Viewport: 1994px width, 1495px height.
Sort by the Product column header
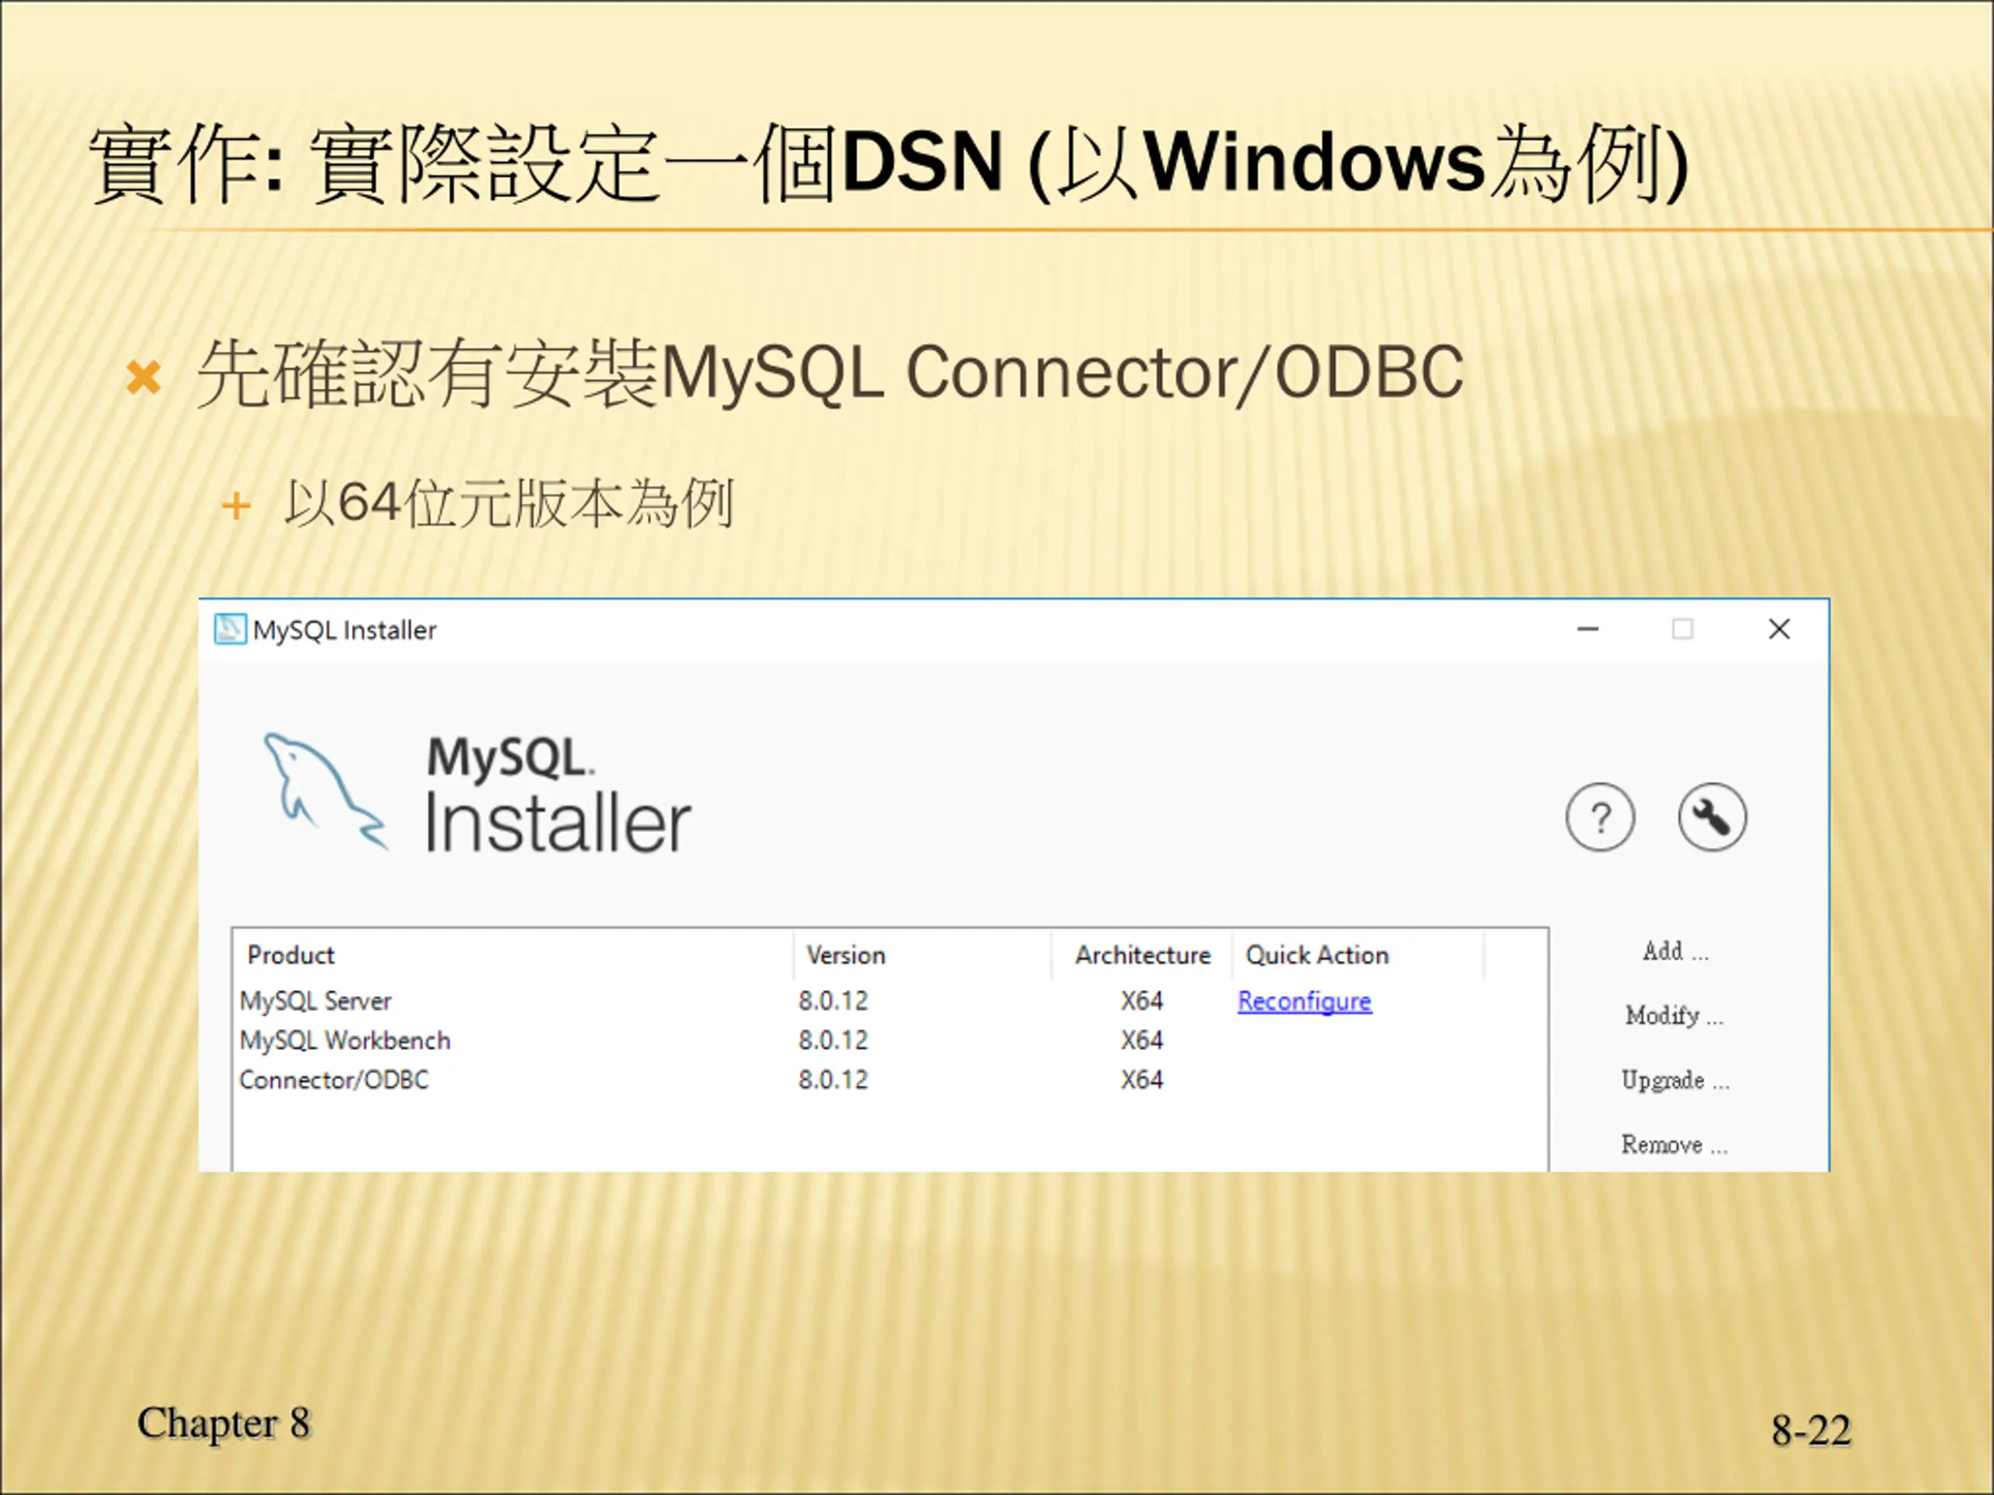513,955
